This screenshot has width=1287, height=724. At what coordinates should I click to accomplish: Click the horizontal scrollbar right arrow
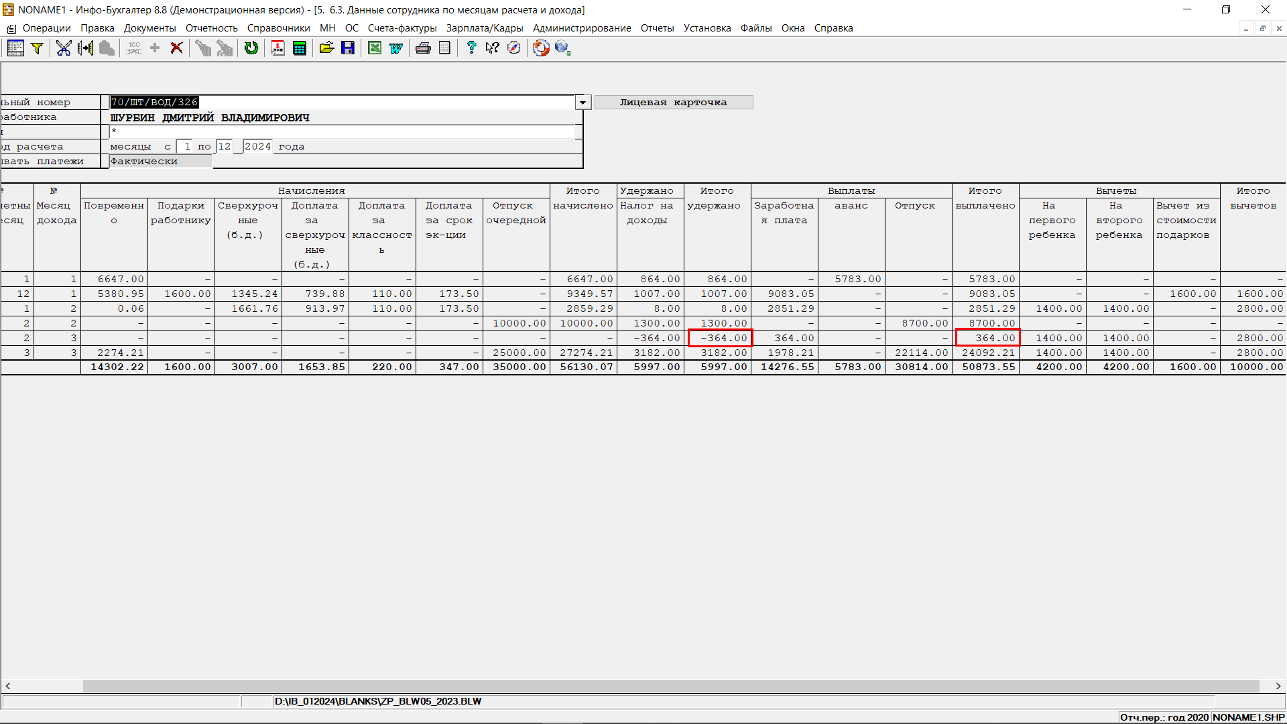[x=1278, y=686]
